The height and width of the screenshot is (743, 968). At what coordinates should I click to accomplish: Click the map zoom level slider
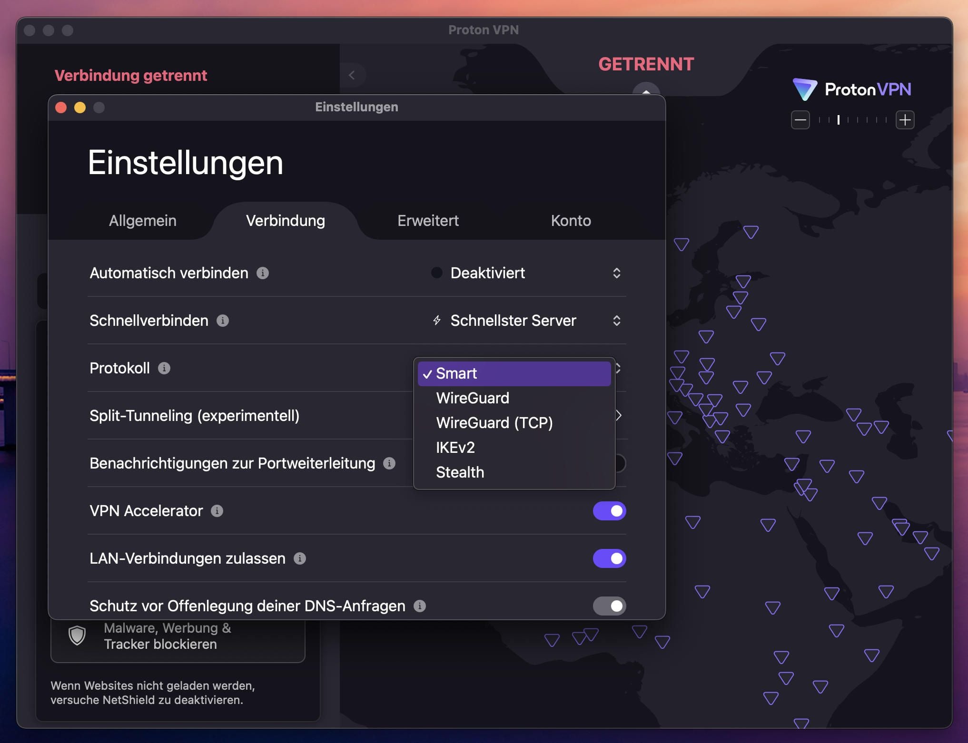853,120
